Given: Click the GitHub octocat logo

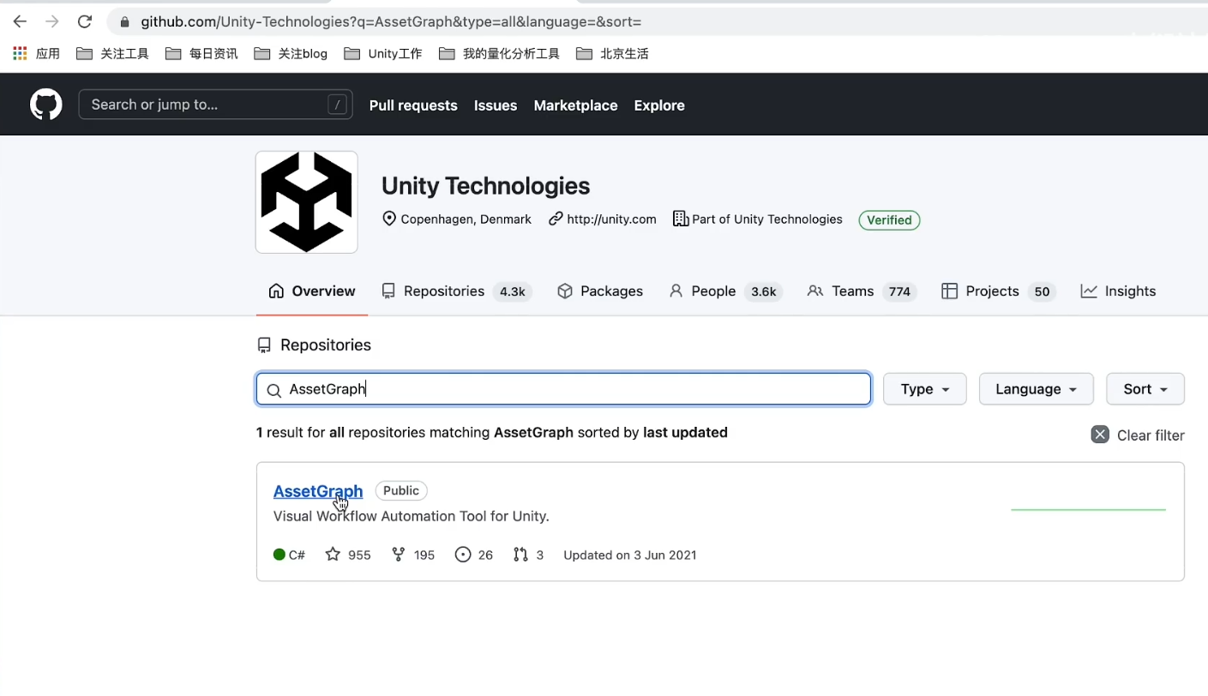Looking at the screenshot, I should tap(46, 105).
